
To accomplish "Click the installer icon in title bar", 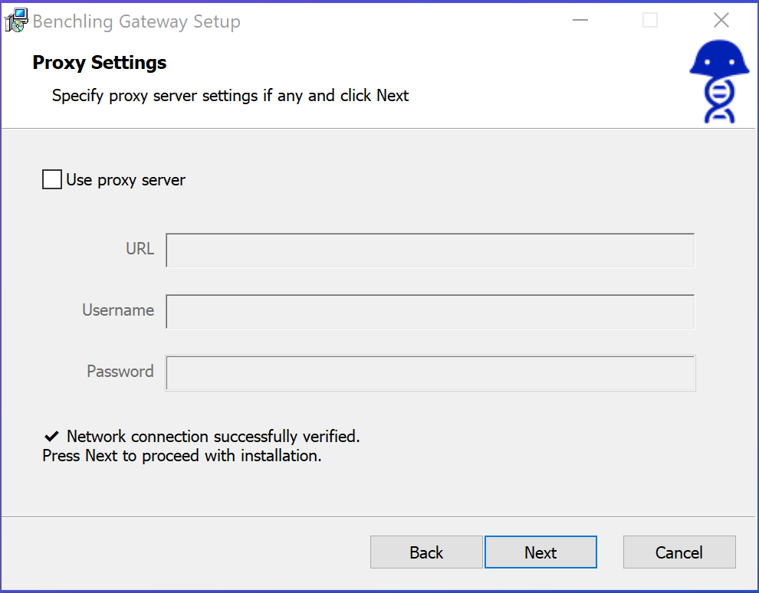I will (16, 21).
